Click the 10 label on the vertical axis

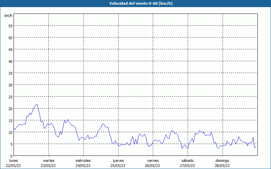coord(10,132)
